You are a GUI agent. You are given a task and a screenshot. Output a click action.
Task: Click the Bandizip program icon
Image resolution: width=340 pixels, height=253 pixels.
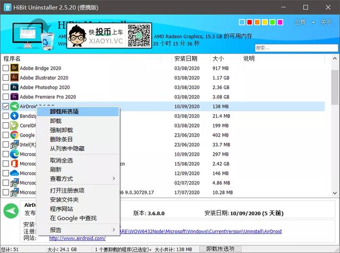click(x=14, y=116)
